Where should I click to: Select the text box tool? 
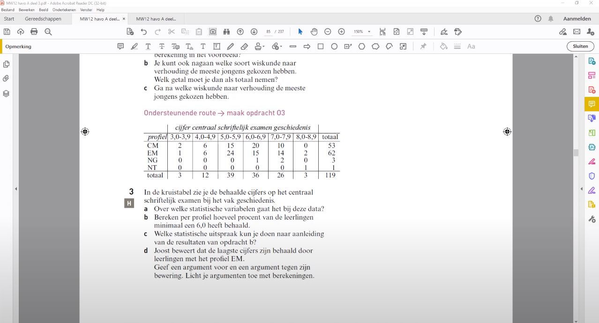tap(217, 46)
